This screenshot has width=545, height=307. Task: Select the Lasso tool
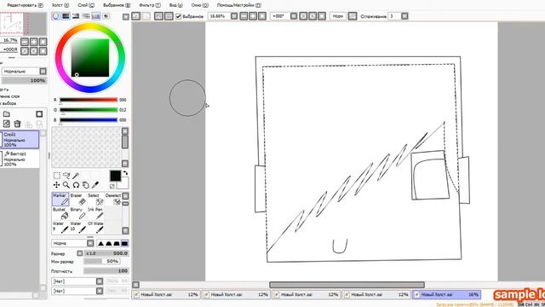tap(66, 175)
